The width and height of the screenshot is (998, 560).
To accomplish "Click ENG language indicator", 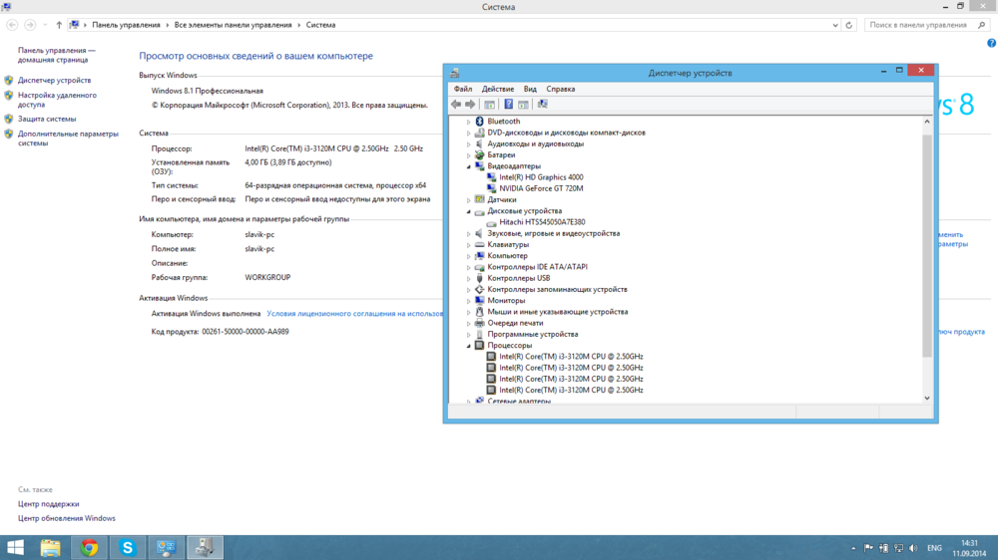I will coord(934,548).
